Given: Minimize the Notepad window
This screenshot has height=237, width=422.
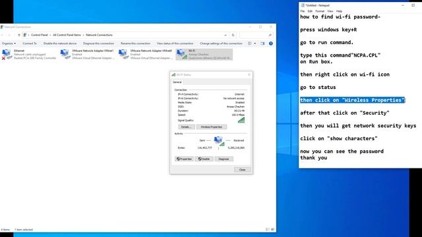Looking at the screenshot, I should 403,5.
